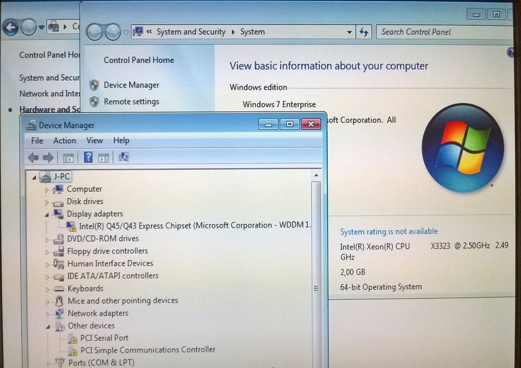
Task: Click the IDE ATA/ATAPI controllers icon
Action: coord(59,277)
